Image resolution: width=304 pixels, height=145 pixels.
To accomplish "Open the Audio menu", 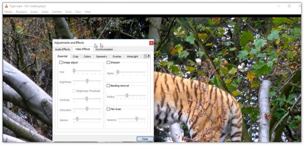I will point(34,12).
